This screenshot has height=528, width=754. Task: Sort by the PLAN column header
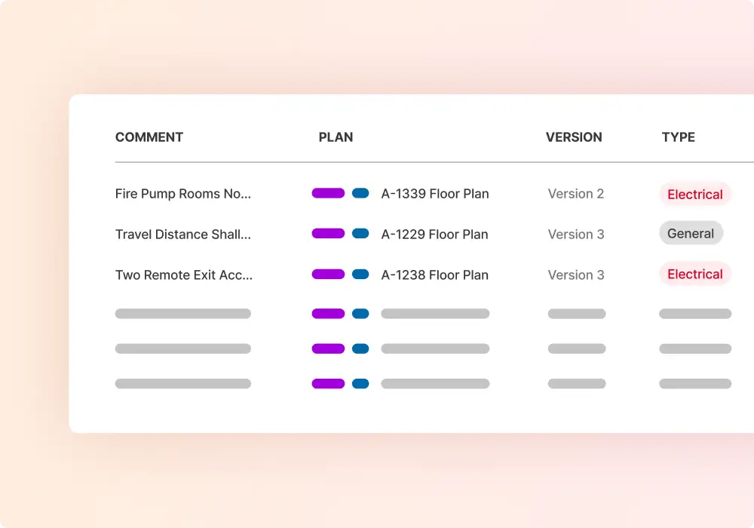point(336,137)
